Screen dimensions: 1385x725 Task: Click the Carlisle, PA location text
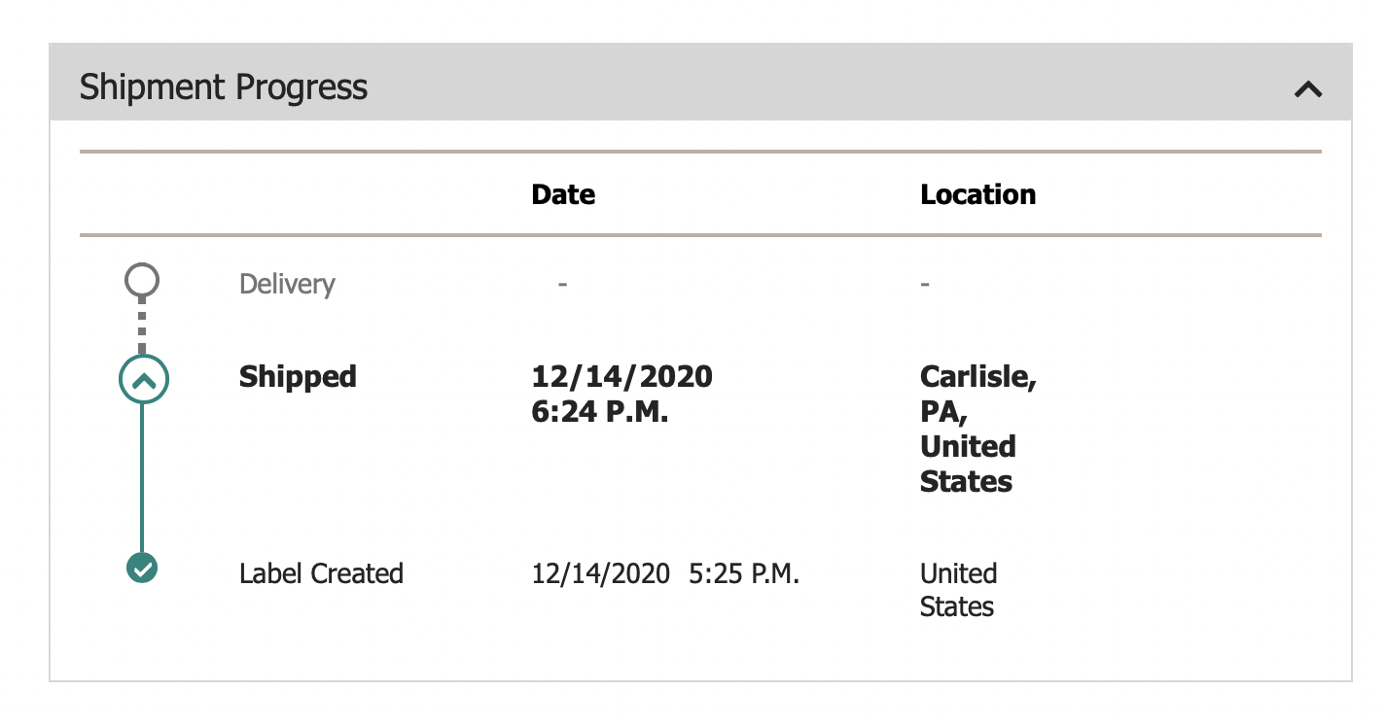[977, 394]
